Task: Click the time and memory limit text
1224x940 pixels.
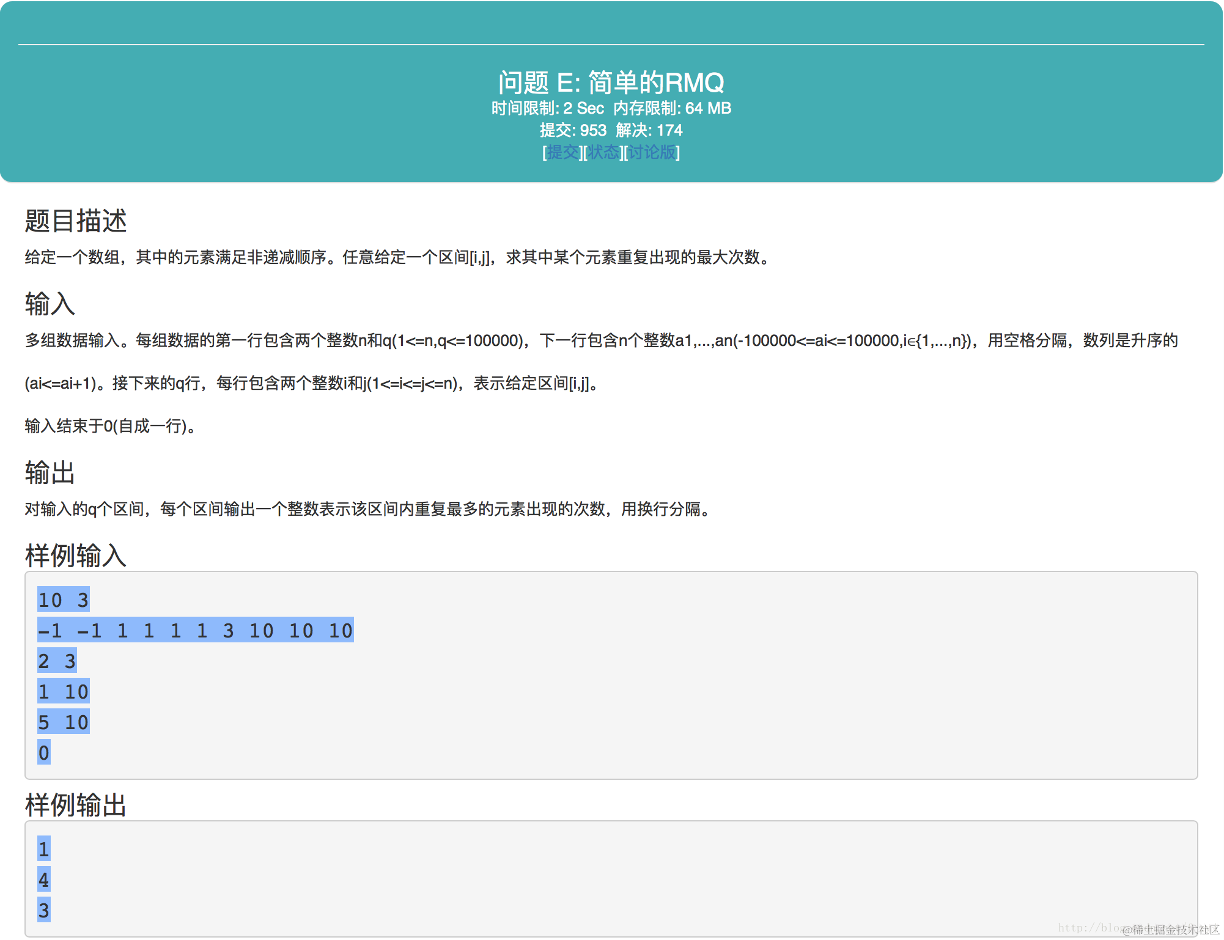Action: coord(611,109)
